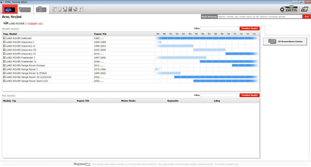Click the image icon beside Range Rover Evoque
Image resolution: width=311 pixels, height=167 pixels.
[x=4, y=65]
